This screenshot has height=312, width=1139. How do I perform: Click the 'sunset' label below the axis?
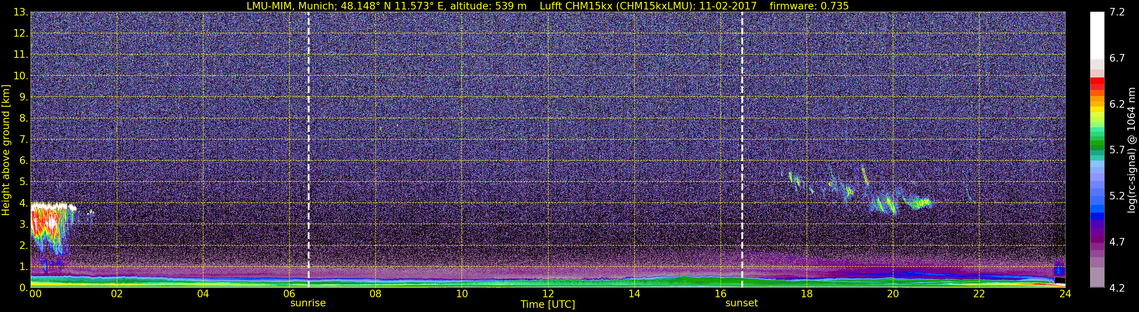(741, 303)
